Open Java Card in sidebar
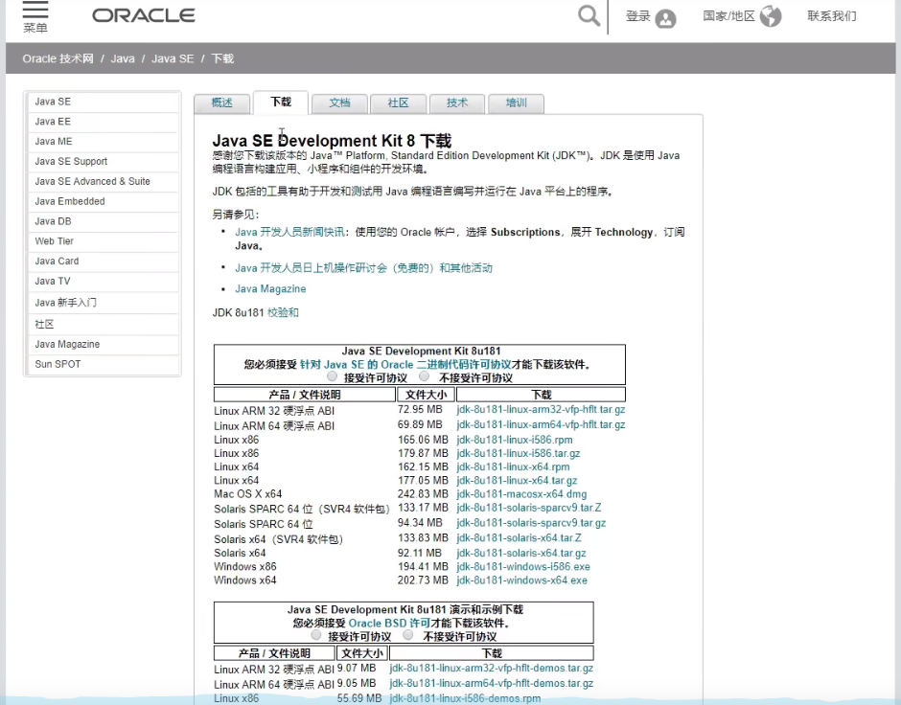Screen dimensions: 901x705 click(104, 262)
